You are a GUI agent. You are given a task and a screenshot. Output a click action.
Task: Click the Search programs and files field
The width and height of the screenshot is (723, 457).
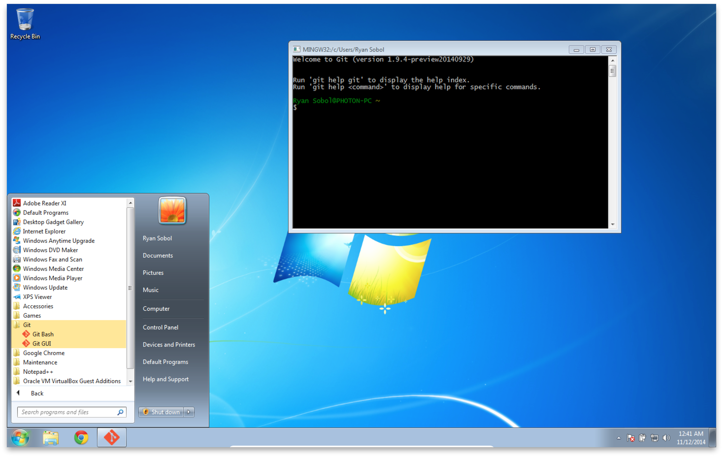click(x=72, y=412)
